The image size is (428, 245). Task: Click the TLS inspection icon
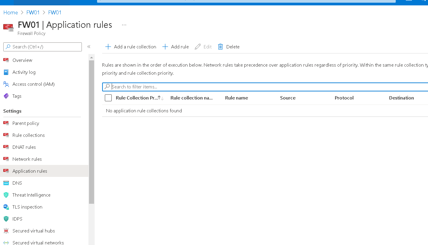coord(6,207)
